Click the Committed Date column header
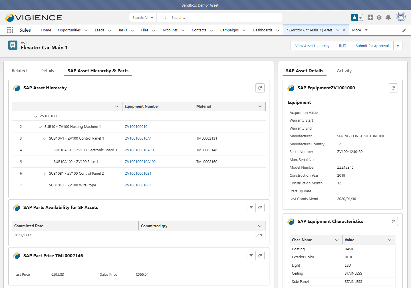The image size is (411, 288). [x=75, y=226]
